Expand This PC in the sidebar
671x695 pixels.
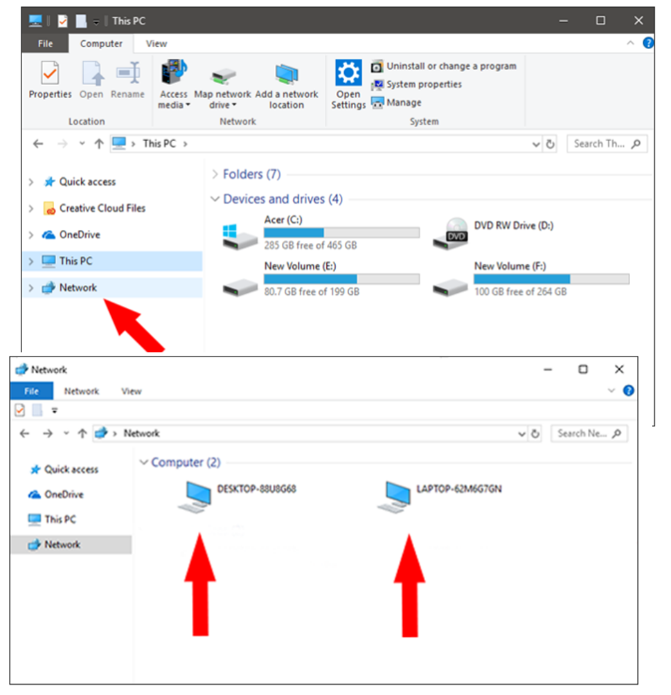pyautogui.click(x=30, y=261)
